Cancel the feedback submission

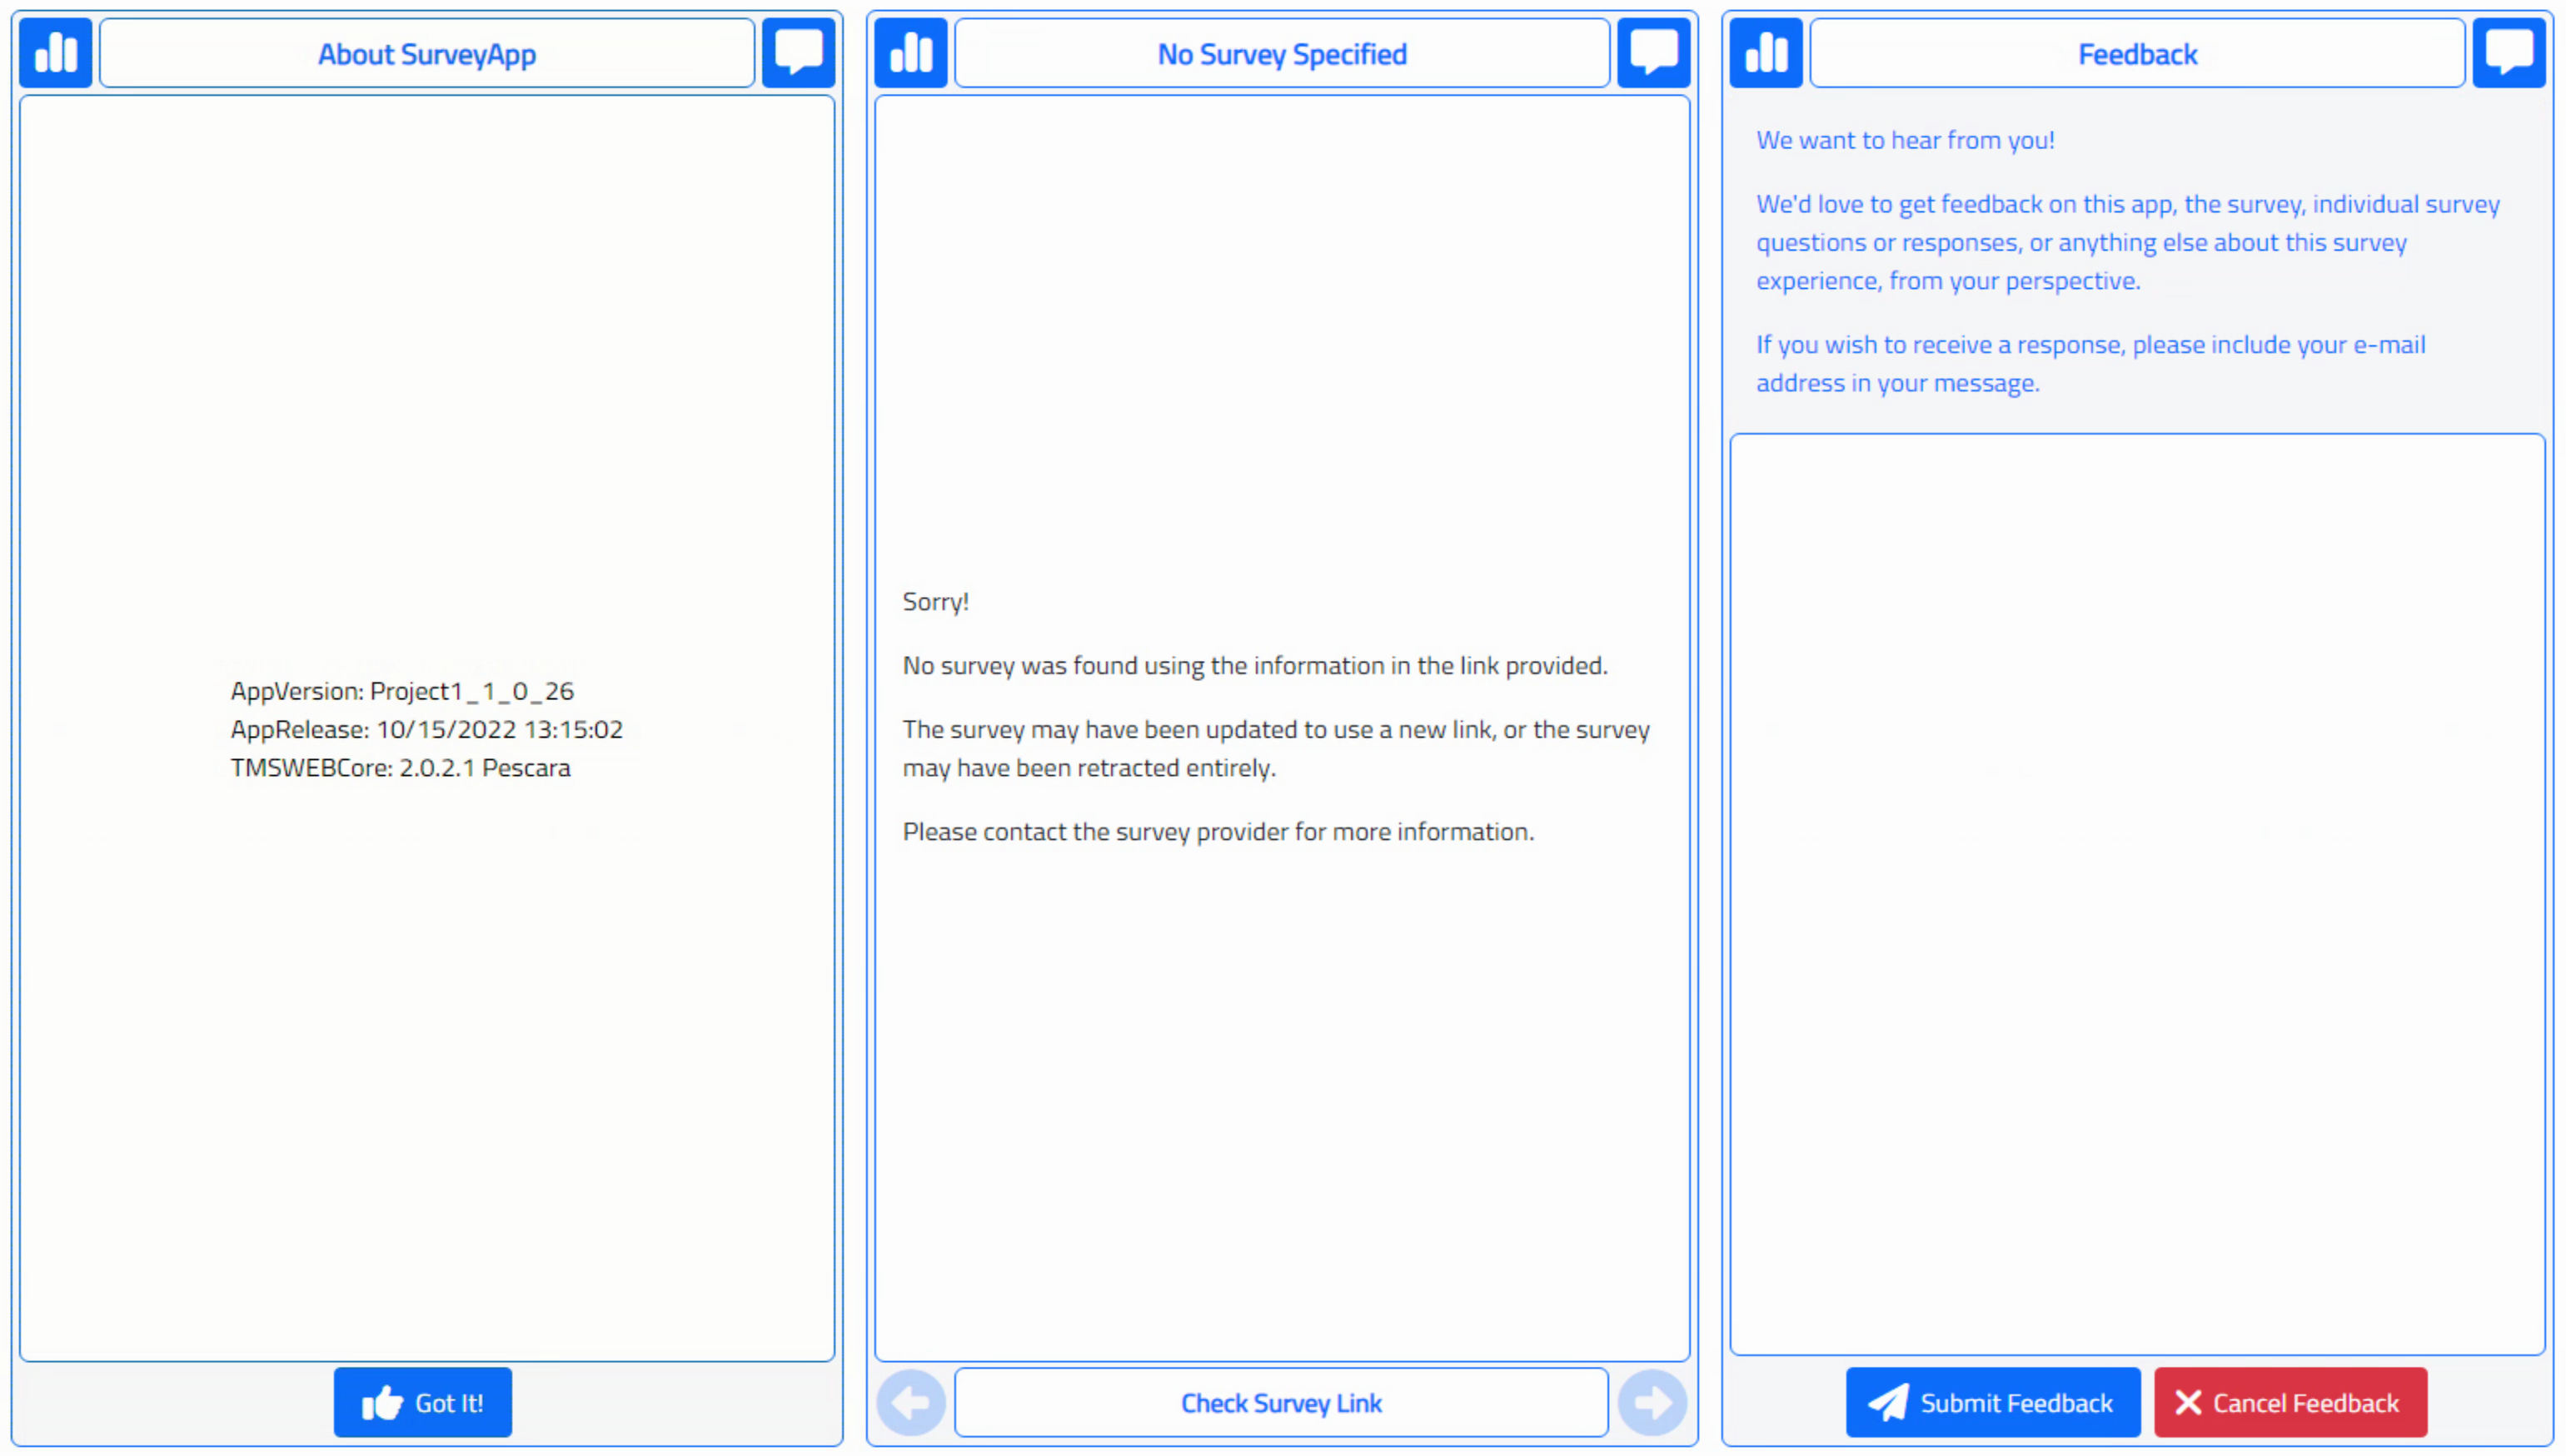coord(2288,1404)
